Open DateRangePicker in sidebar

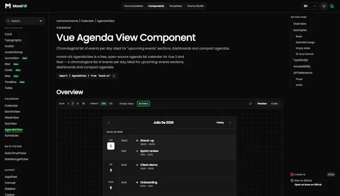17,159
